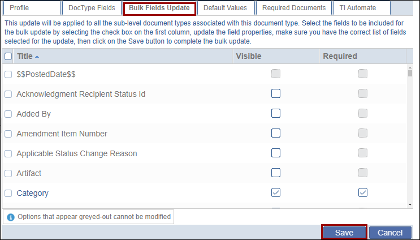This screenshot has width=420, height=240.
Task: Open the TI Automate tab
Action: (358, 8)
